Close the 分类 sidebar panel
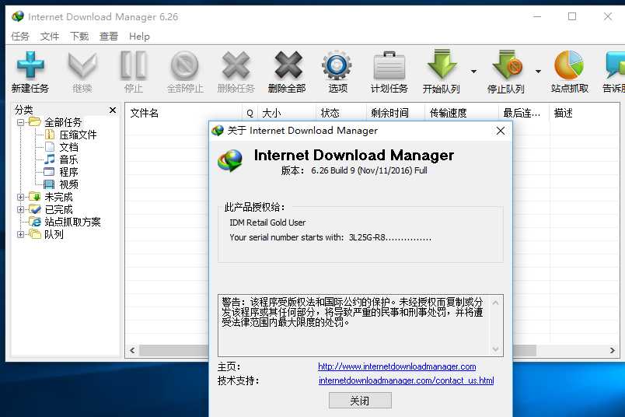This screenshot has height=417, width=625. [113, 110]
